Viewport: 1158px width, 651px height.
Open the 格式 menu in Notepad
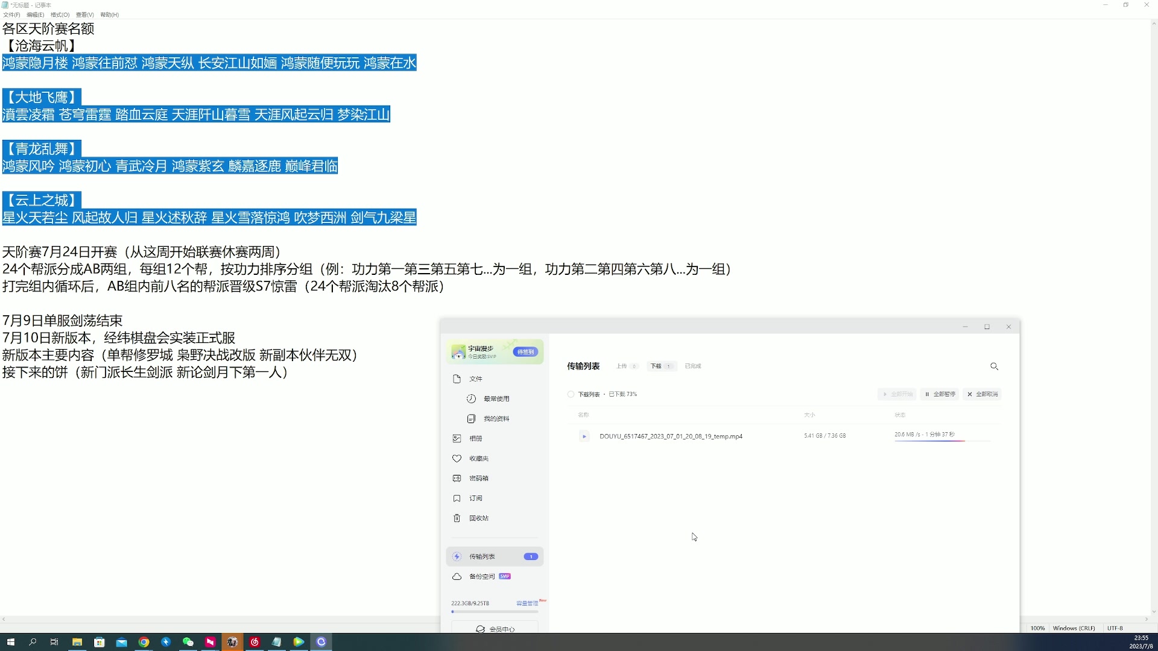click(x=59, y=14)
